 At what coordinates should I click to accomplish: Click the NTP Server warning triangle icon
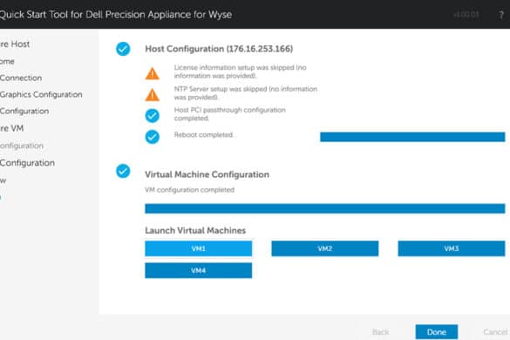click(153, 95)
